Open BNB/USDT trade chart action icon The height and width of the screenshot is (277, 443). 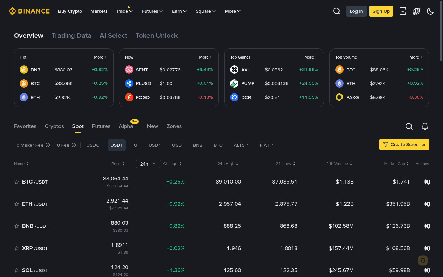[427, 226]
